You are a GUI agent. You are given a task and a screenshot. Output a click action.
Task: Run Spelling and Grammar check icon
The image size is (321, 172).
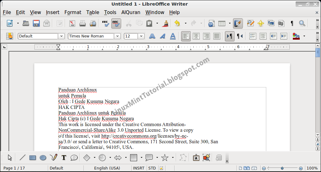pos(106,23)
